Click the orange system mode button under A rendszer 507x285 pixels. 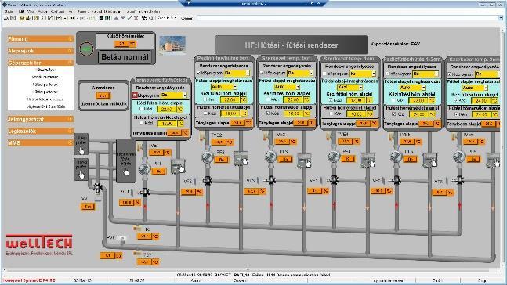(x=103, y=96)
